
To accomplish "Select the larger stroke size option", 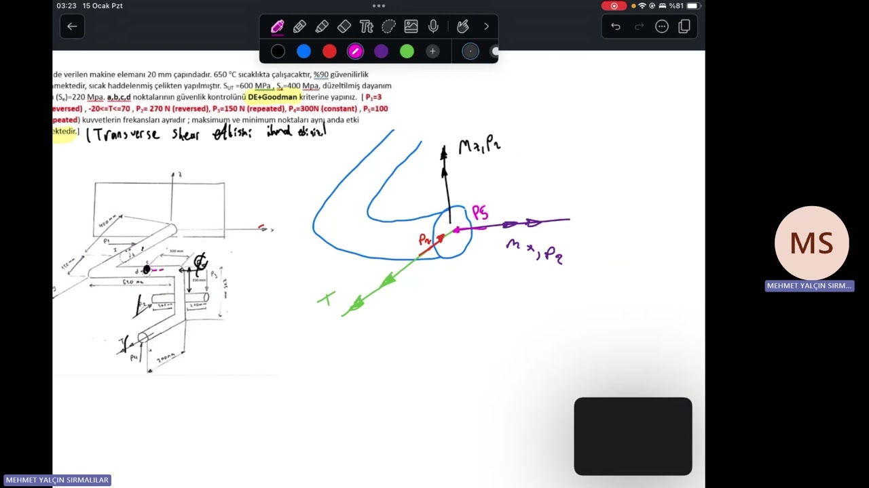I will 494,52.
